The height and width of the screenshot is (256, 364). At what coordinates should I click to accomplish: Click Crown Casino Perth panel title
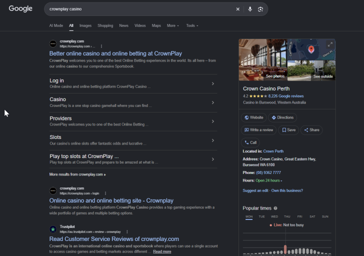coord(266,88)
